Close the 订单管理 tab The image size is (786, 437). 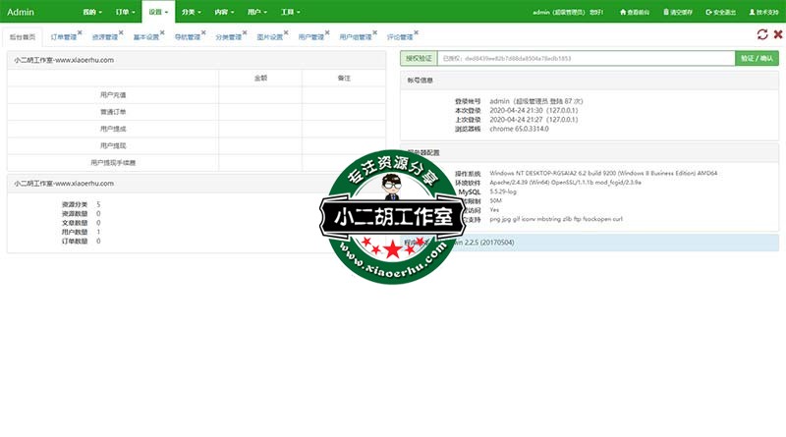[79, 32]
